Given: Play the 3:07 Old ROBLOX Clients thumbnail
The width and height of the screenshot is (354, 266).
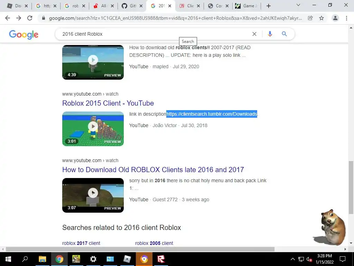Looking at the screenshot, I should (x=93, y=195).
